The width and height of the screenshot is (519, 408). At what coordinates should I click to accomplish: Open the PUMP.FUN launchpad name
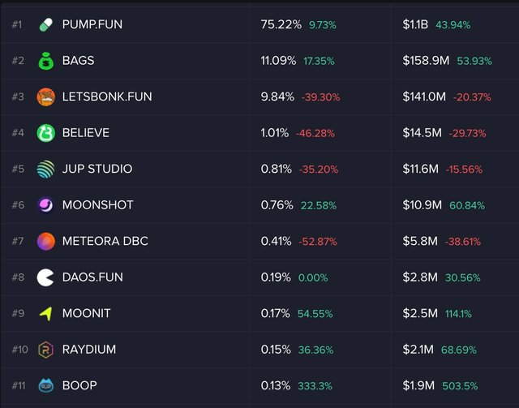click(x=92, y=24)
